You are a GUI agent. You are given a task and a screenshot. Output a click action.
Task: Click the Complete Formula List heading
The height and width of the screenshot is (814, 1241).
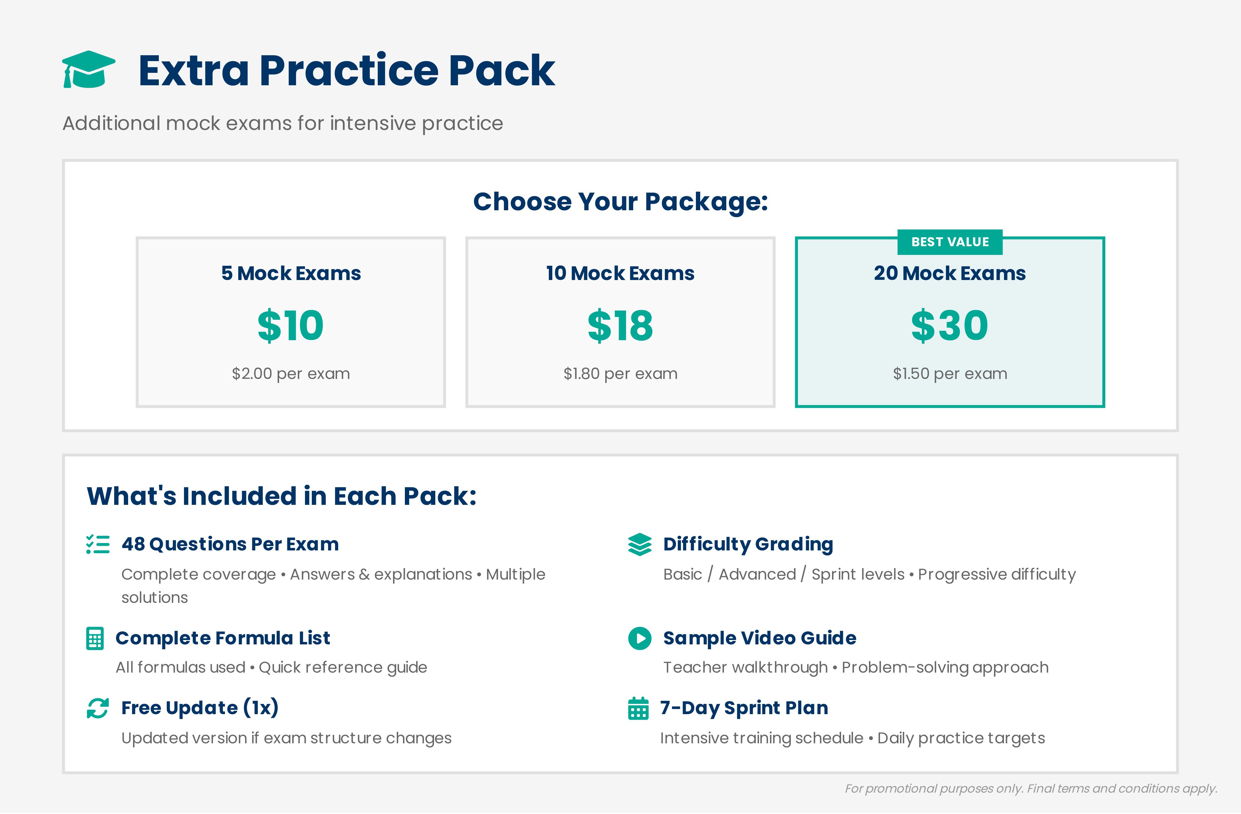[x=223, y=638]
